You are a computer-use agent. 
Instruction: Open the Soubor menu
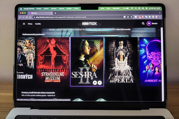pyautogui.click(x=39, y=9)
